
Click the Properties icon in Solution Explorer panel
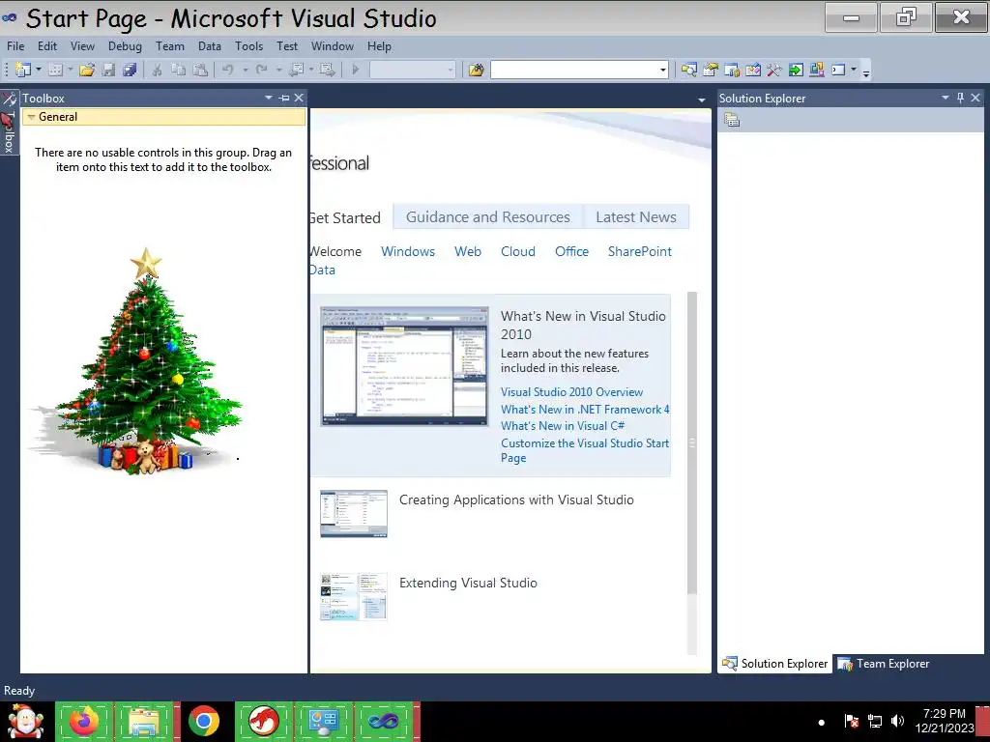(x=732, y=120)
